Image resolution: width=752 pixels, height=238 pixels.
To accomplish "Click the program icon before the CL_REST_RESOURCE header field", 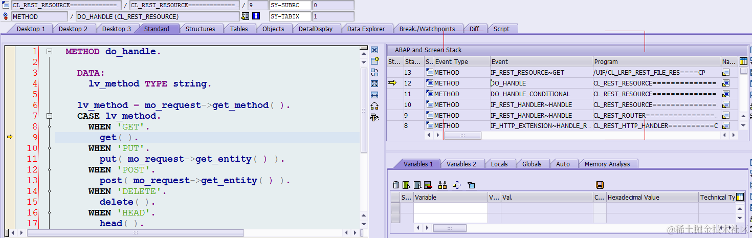I will [x=6, y=6].
